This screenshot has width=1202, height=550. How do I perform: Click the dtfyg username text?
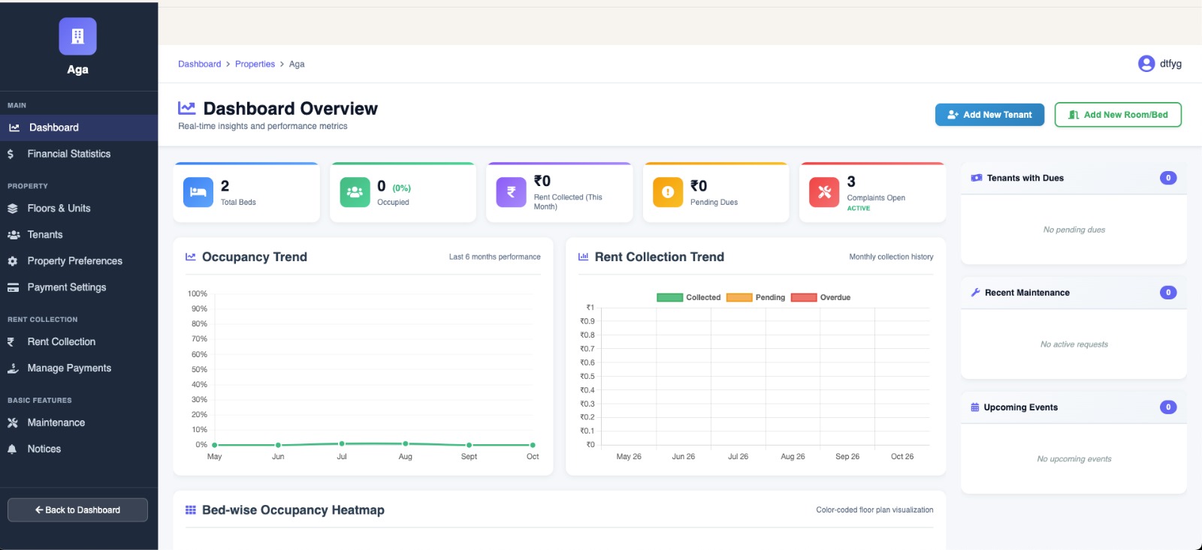tap(1170, 64)
